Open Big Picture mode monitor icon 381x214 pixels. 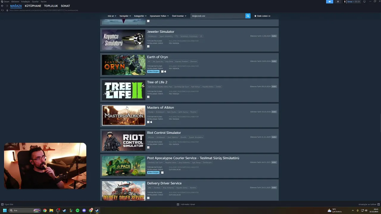(364, 1)
